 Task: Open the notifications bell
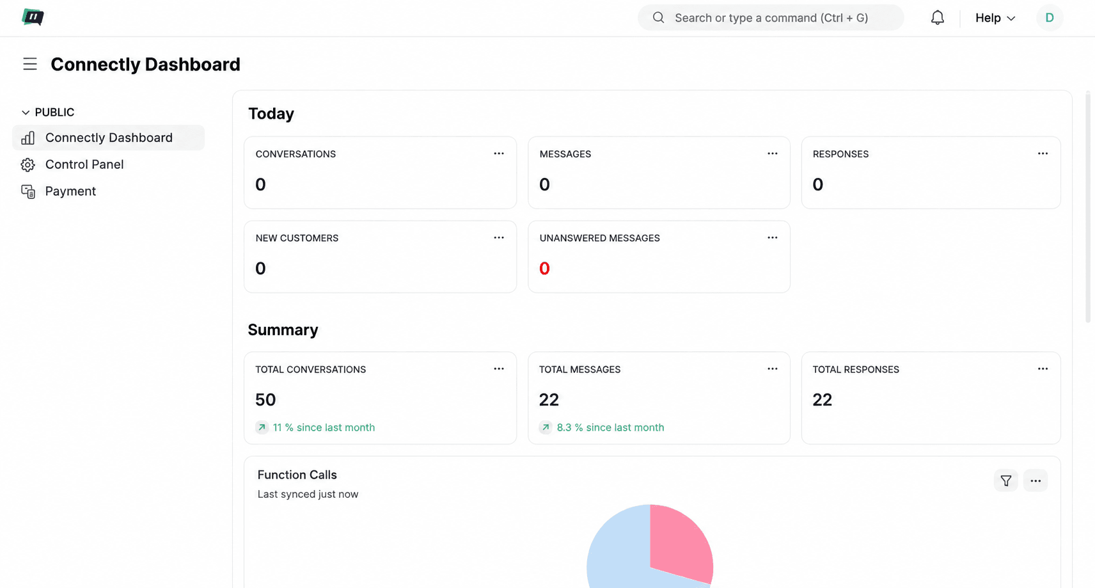click(937, 18)
